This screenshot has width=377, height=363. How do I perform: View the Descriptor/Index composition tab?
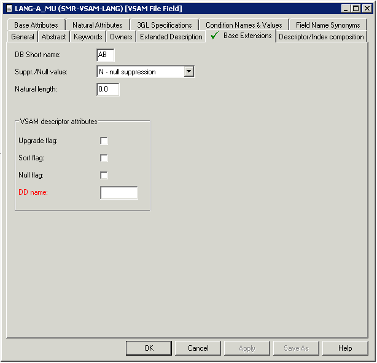[321, 37]
